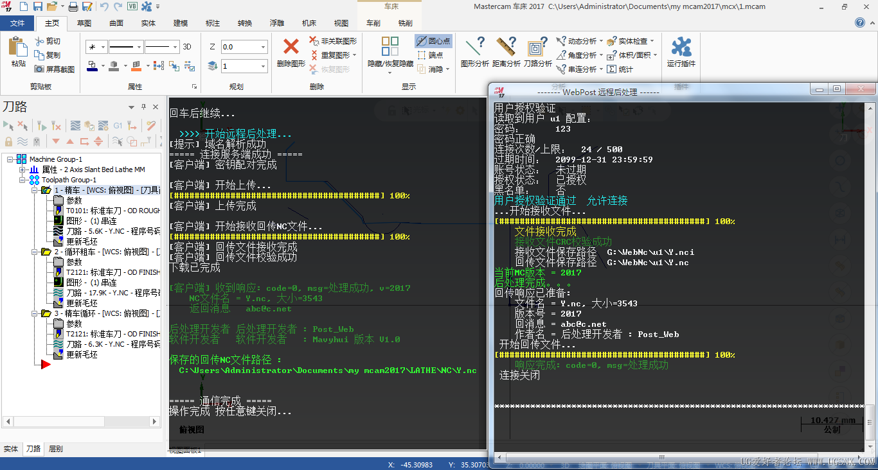Image resolution: width=878 pixels, height=470 pixels.
Task: Click the New file icon in quick access toolbar
Action: click(x=24, y=6)
